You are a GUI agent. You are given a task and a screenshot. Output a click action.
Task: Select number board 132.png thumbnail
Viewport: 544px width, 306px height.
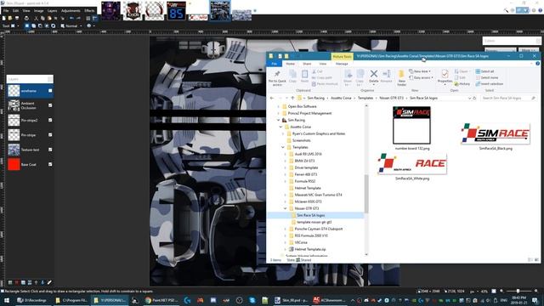pos(411,125)
